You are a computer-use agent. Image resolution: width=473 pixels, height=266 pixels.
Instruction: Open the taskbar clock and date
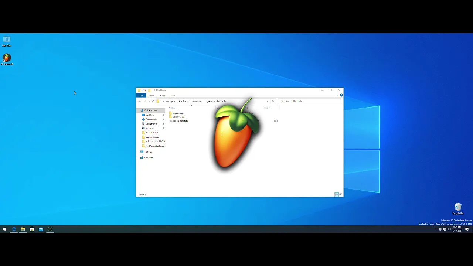457,229
